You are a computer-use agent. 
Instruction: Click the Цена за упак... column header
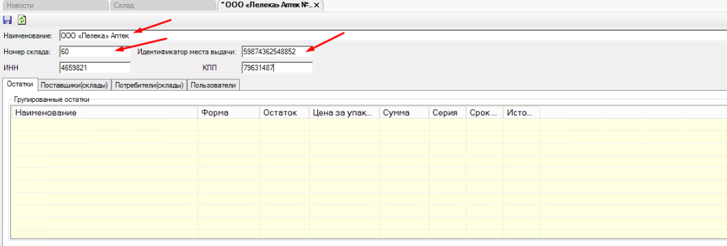[x=345, y=113]
